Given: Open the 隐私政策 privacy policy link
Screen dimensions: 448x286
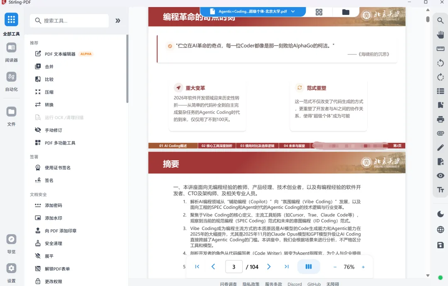Looking at the screenshot, I should [x=251, y=284].
